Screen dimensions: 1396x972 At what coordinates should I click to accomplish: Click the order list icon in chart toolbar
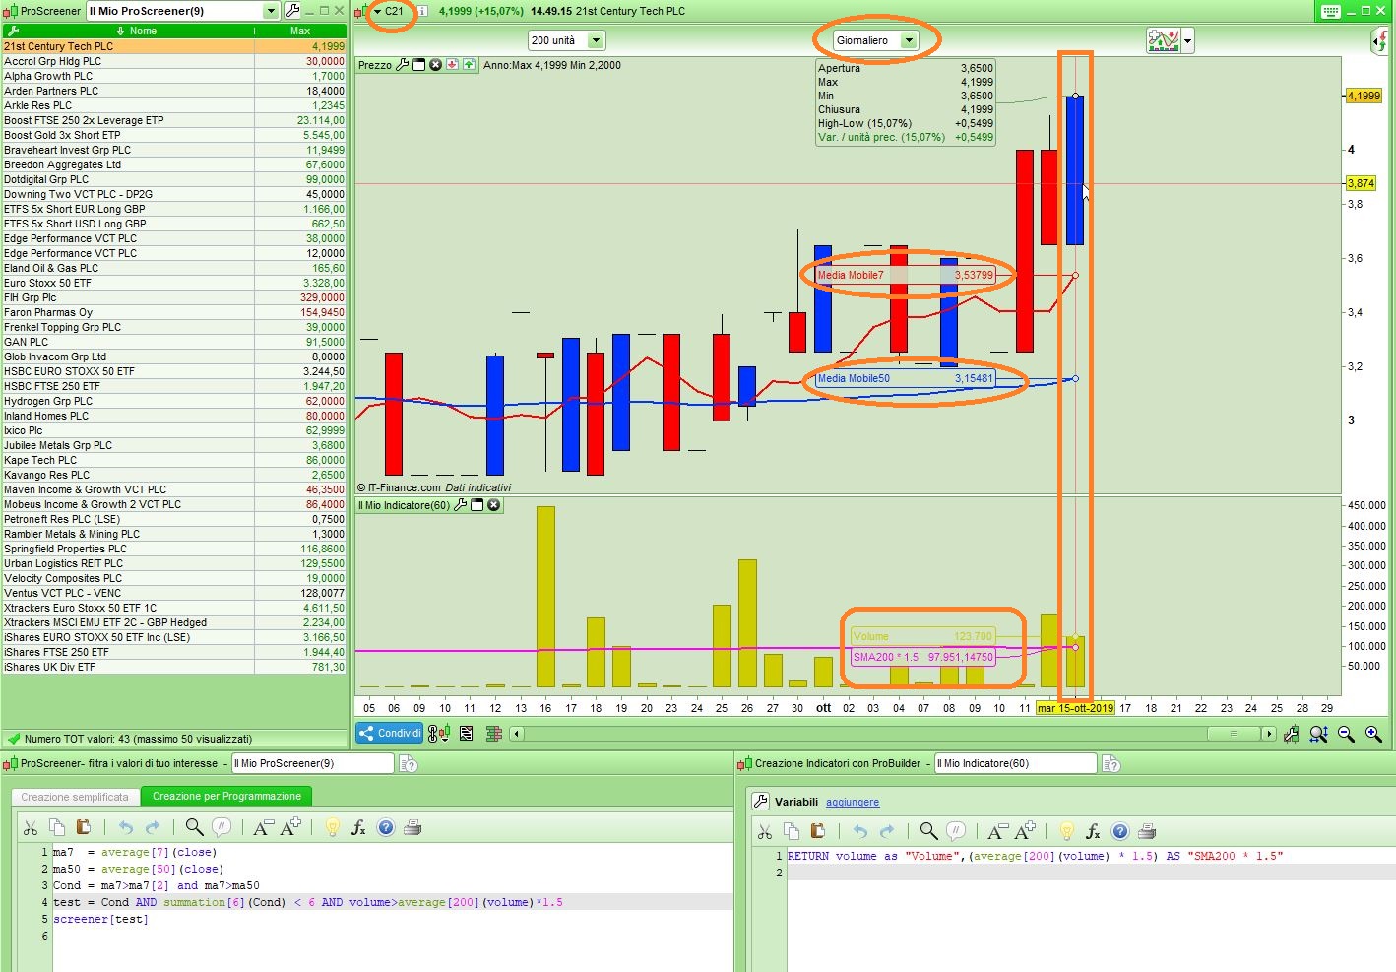tap(467, 734)
